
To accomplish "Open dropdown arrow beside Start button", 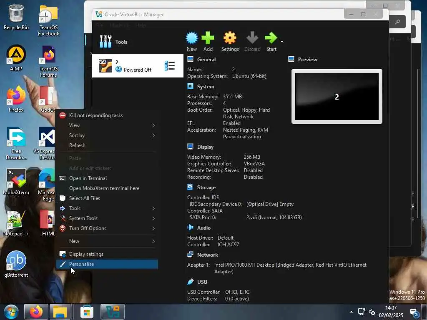I will 282,42.
